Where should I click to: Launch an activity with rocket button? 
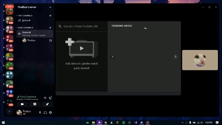click(x=47, y=104)
